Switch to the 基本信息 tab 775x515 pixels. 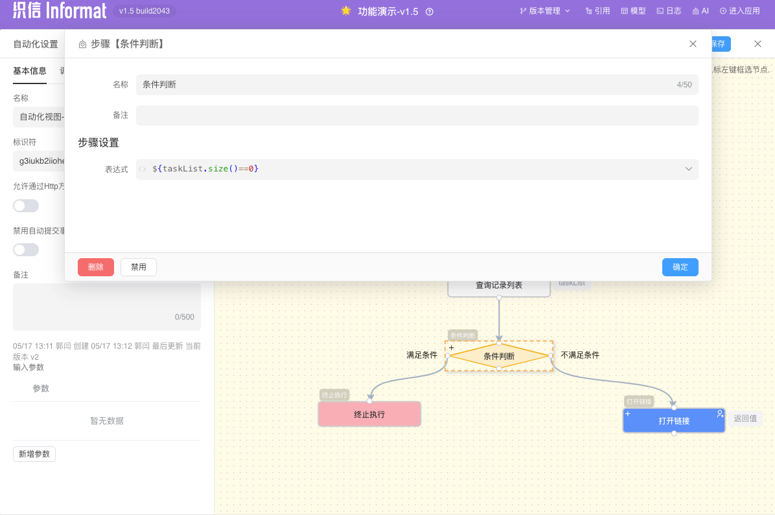click(30, 71)
